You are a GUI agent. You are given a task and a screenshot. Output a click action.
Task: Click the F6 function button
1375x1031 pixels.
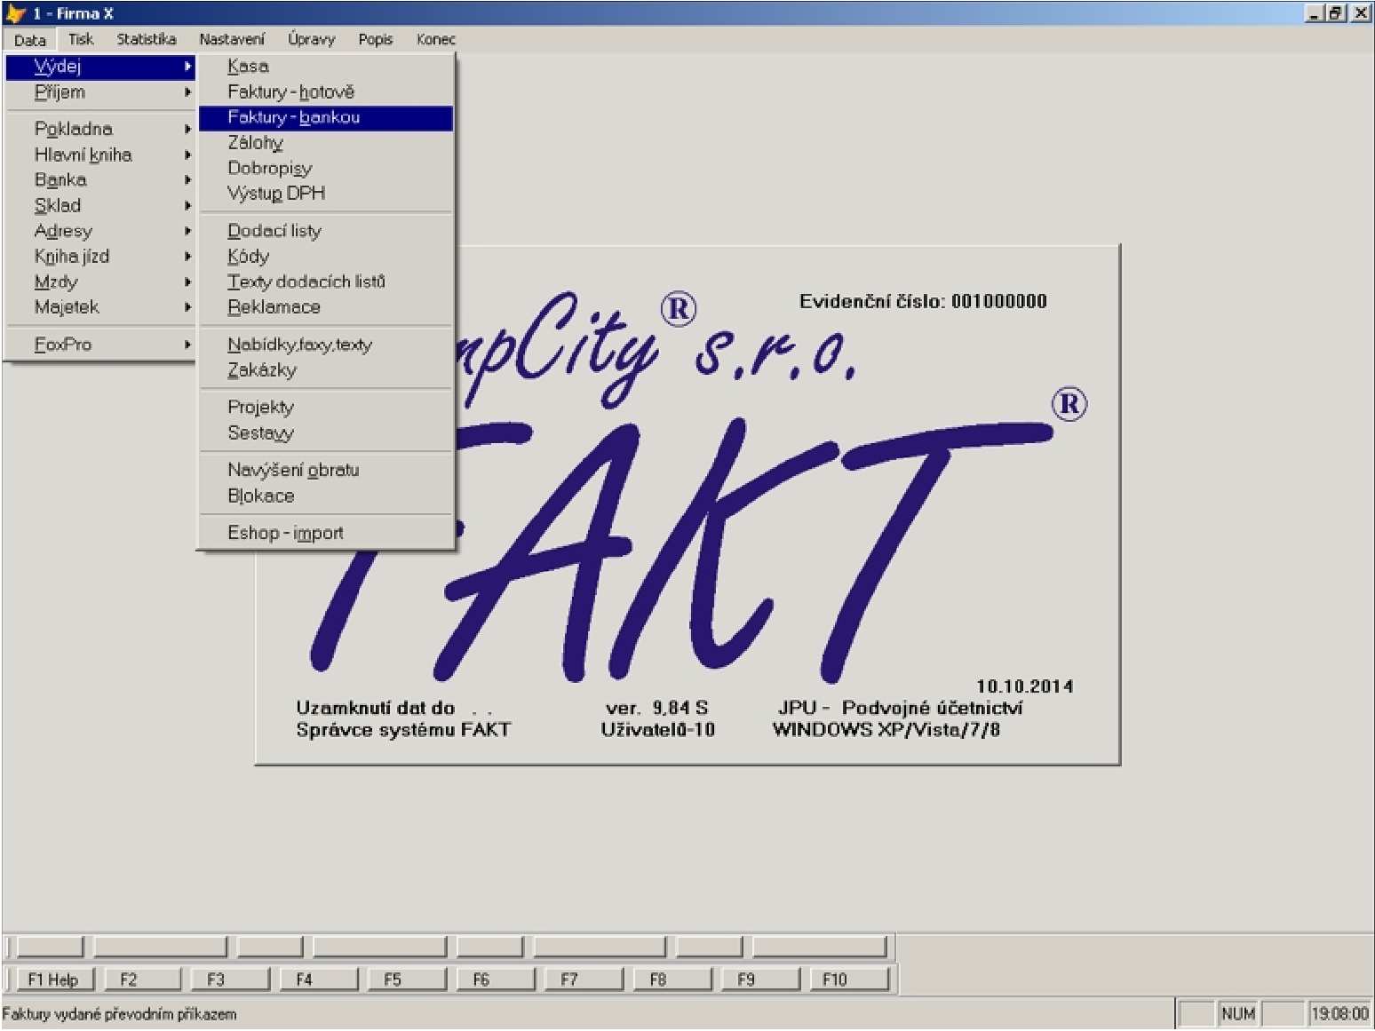[x=496, y=979]
